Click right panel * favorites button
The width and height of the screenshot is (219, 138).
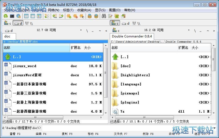click(x=189, y=30)
